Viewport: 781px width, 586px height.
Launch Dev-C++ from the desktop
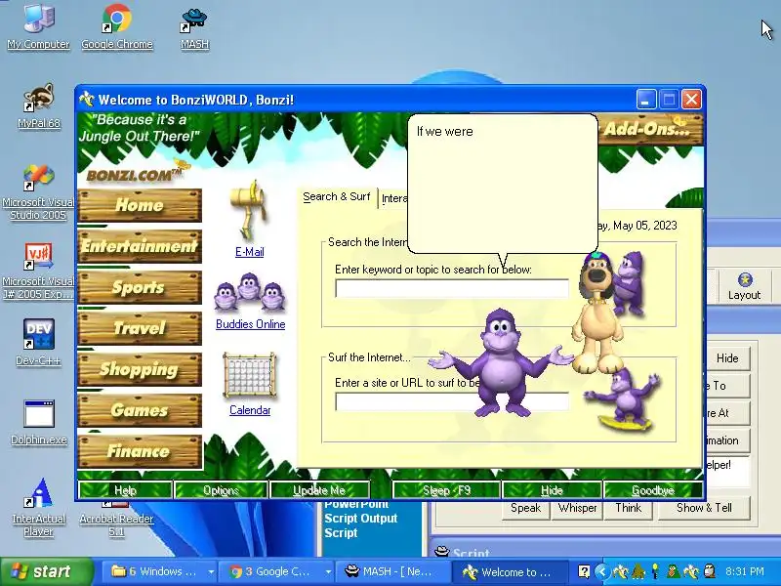[38, 342]
